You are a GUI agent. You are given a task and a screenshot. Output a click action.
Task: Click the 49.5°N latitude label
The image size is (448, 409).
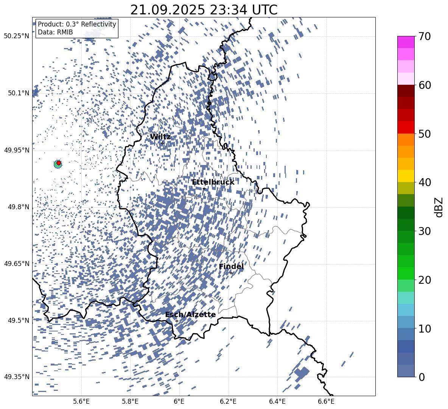[x=19, y=320]
